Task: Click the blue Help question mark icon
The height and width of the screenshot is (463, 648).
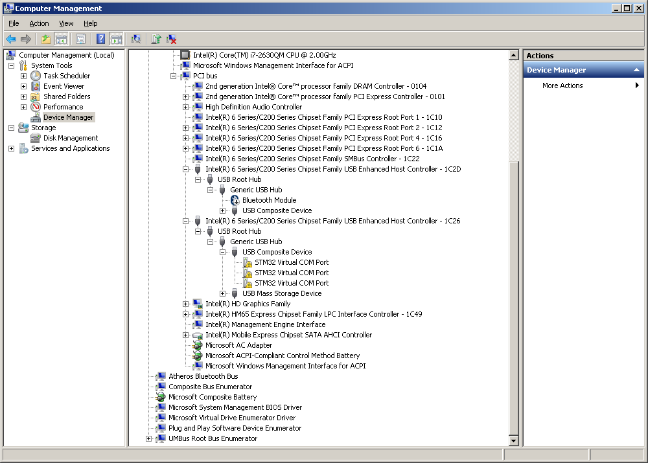Action: 100,40
